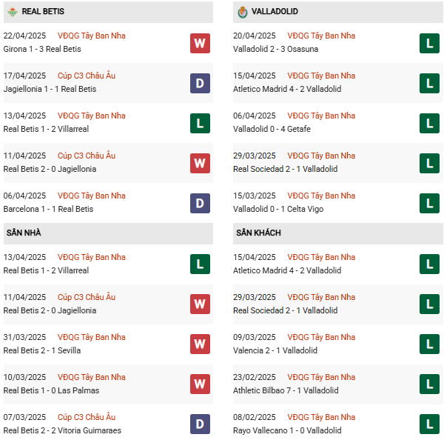This screenshot has width=444, height=440.
Task: Click the L badge for Athletic Bilbao 7 - 1 Valladolid
Action: pyautogui.click(x=429, y=384)
